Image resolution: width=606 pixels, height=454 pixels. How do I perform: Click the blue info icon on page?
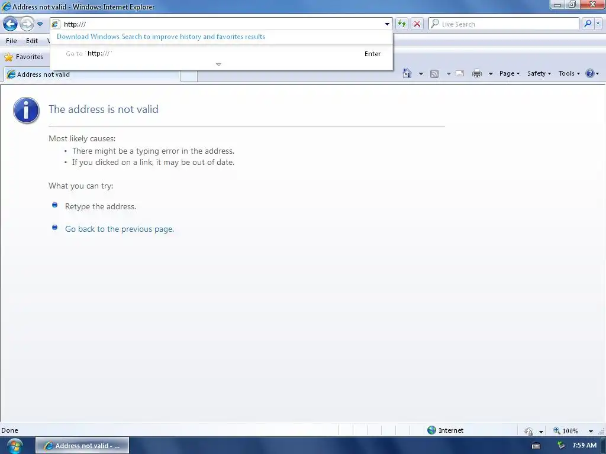pos(26,110)
